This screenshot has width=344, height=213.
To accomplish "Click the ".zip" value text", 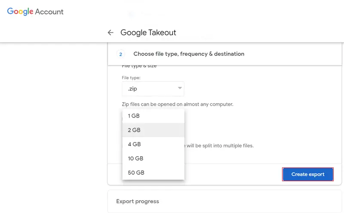I will (132, 89).
